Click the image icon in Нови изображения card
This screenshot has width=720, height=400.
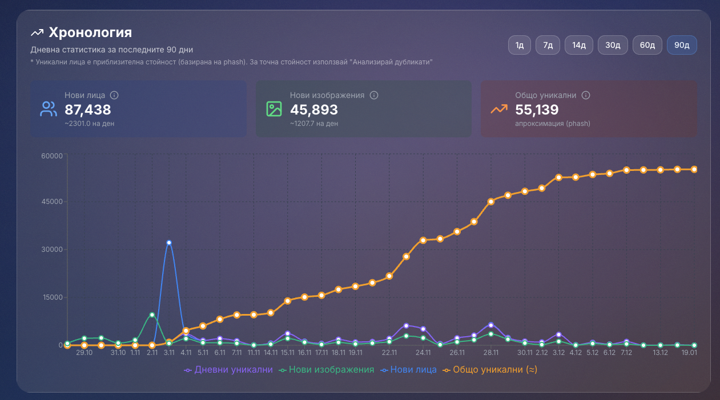[274, 109]
